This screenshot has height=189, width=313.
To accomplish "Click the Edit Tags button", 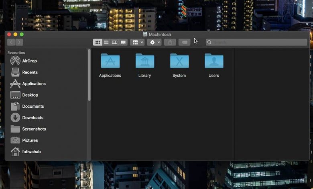I will 184,42.
